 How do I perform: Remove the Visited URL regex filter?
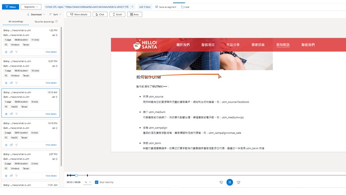[x=132, y=7]
